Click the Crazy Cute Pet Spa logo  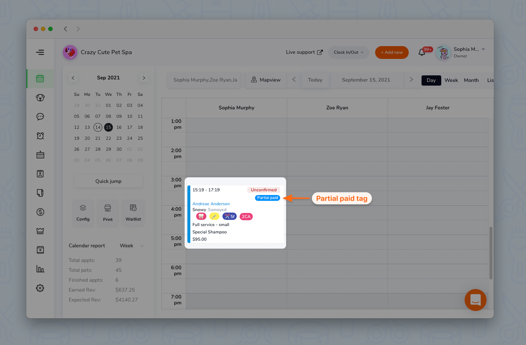tap(70, 52)
